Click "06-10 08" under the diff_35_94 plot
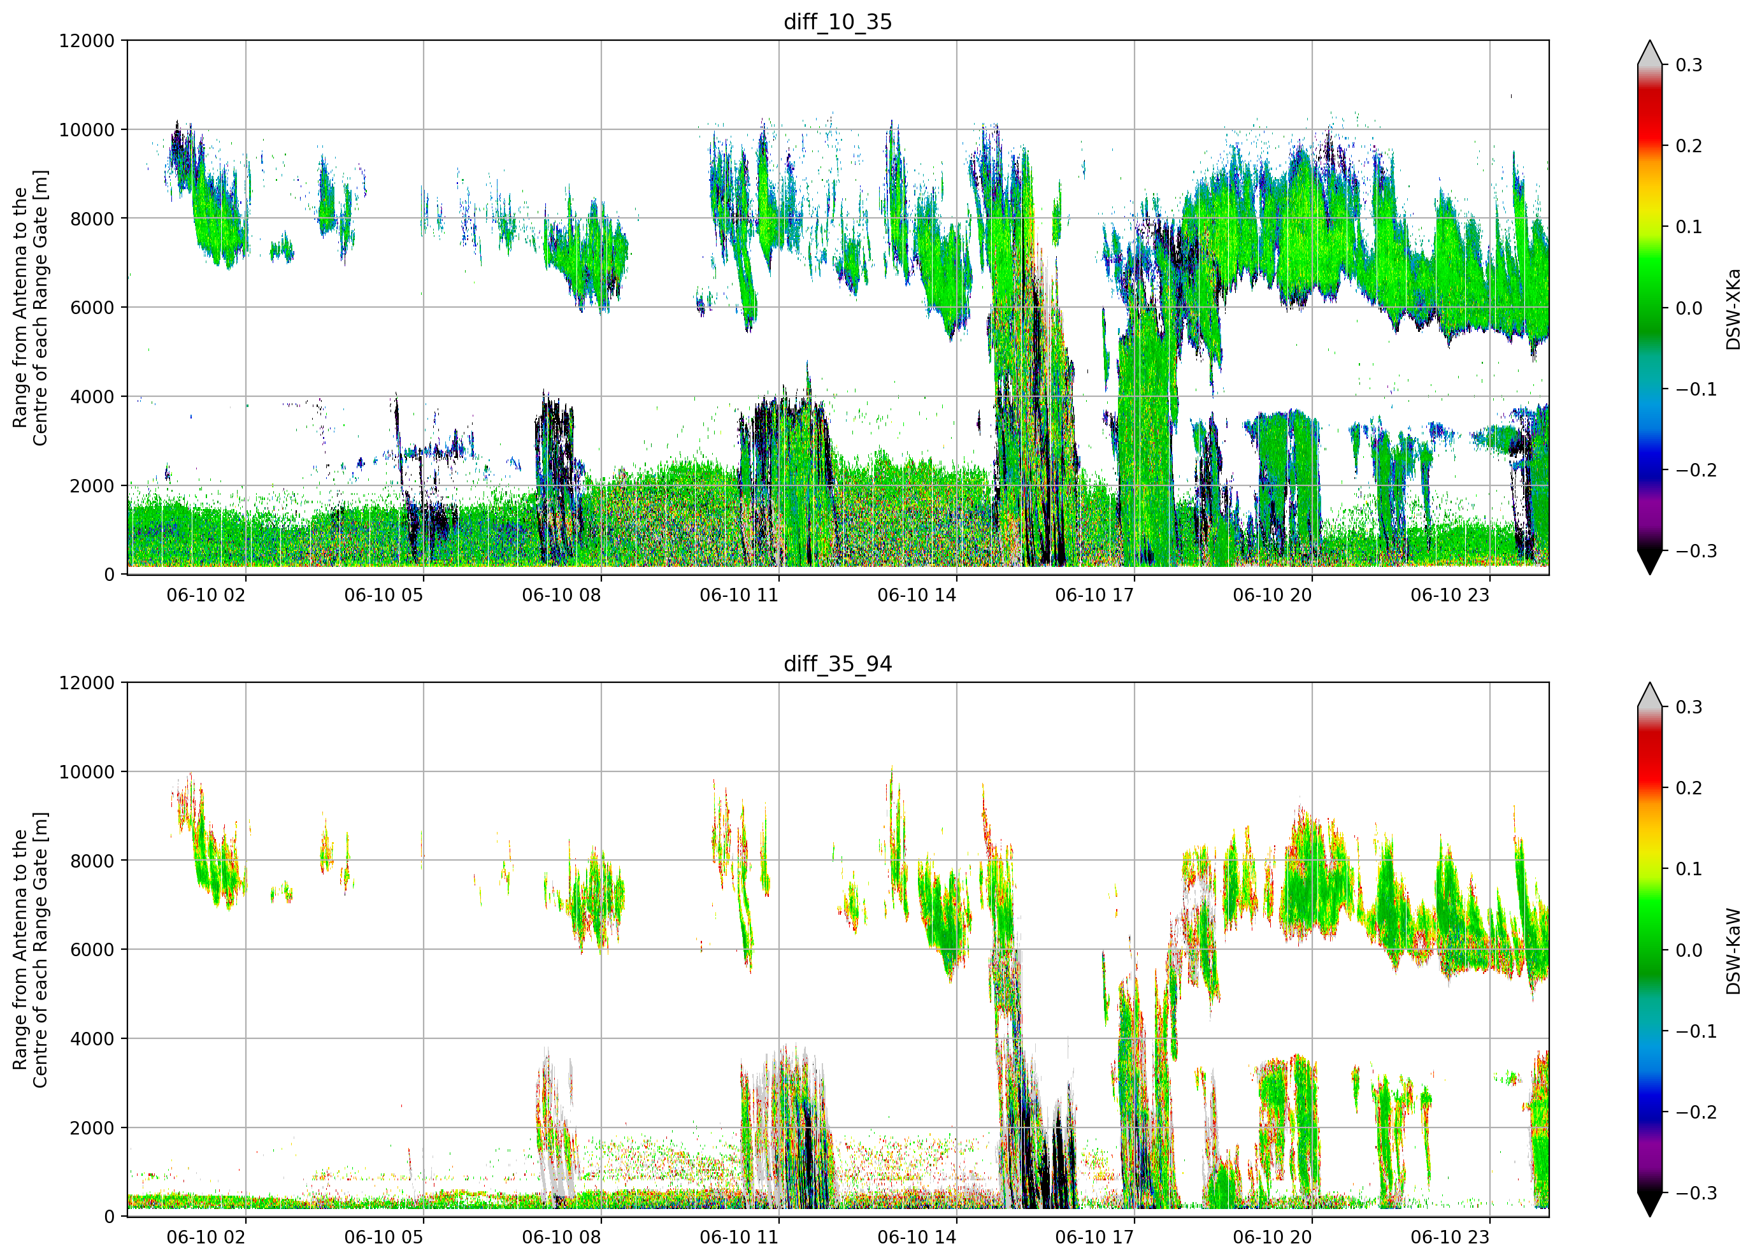Screen dimensions: 1755x1260 tap(561, 1238)
